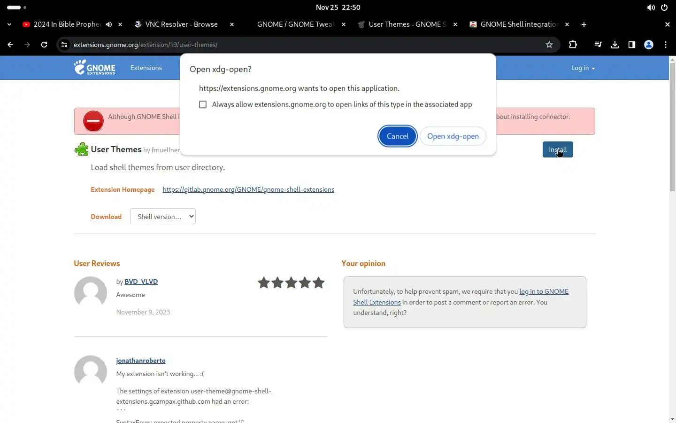Screen dimensions: 676x423
Task: Close the GNOME Shell integration tab
Action: tap(567, 24)
